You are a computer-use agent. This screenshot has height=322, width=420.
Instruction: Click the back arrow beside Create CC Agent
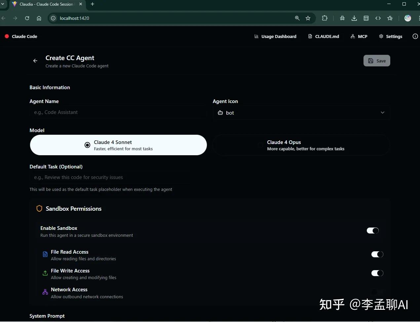point(35,61)
